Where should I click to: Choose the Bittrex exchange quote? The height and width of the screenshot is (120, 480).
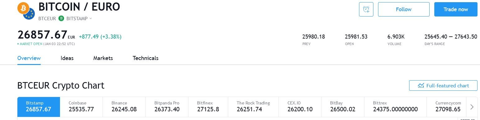pos(395,107)
